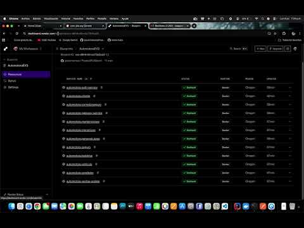
Task: Open Chrome extensions puzzle icon
Action: pyautogui.click(x=284, y=34)
